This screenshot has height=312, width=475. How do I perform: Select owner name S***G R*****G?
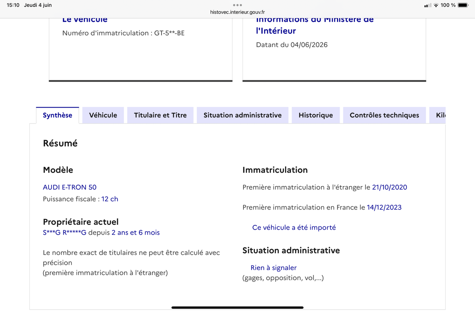pyautogui.click(x=65, y=233)
